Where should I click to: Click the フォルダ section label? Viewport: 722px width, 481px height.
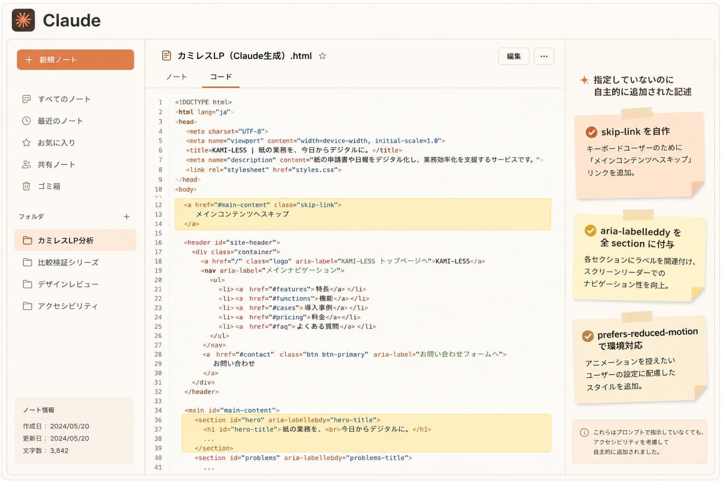coord(32,217)
